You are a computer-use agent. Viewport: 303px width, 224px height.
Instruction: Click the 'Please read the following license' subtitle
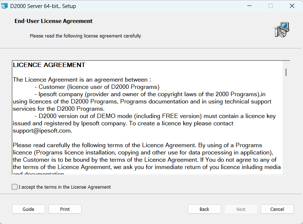[x=85, y=36]
